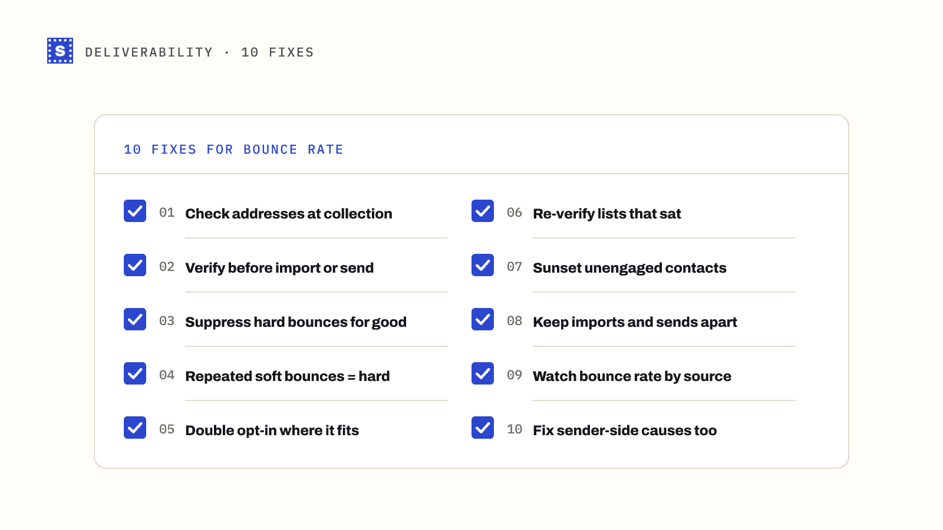
Task: Click the item number 06
Action: [x=515, y=213]
